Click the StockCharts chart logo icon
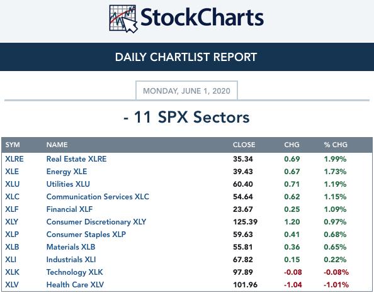Screen dimensions: 374x293 pyautogui.click(x=123, y=19)
